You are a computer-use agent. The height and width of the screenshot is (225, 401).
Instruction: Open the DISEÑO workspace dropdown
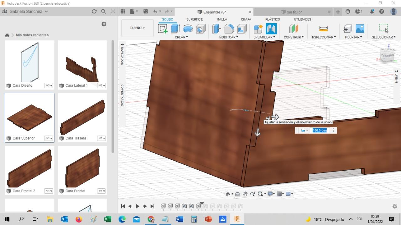137,28
